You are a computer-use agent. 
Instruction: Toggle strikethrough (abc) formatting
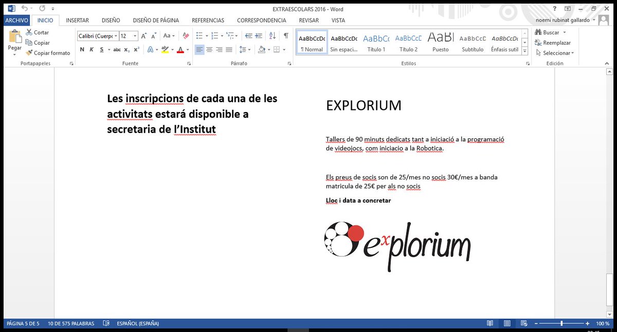(117, 49)
